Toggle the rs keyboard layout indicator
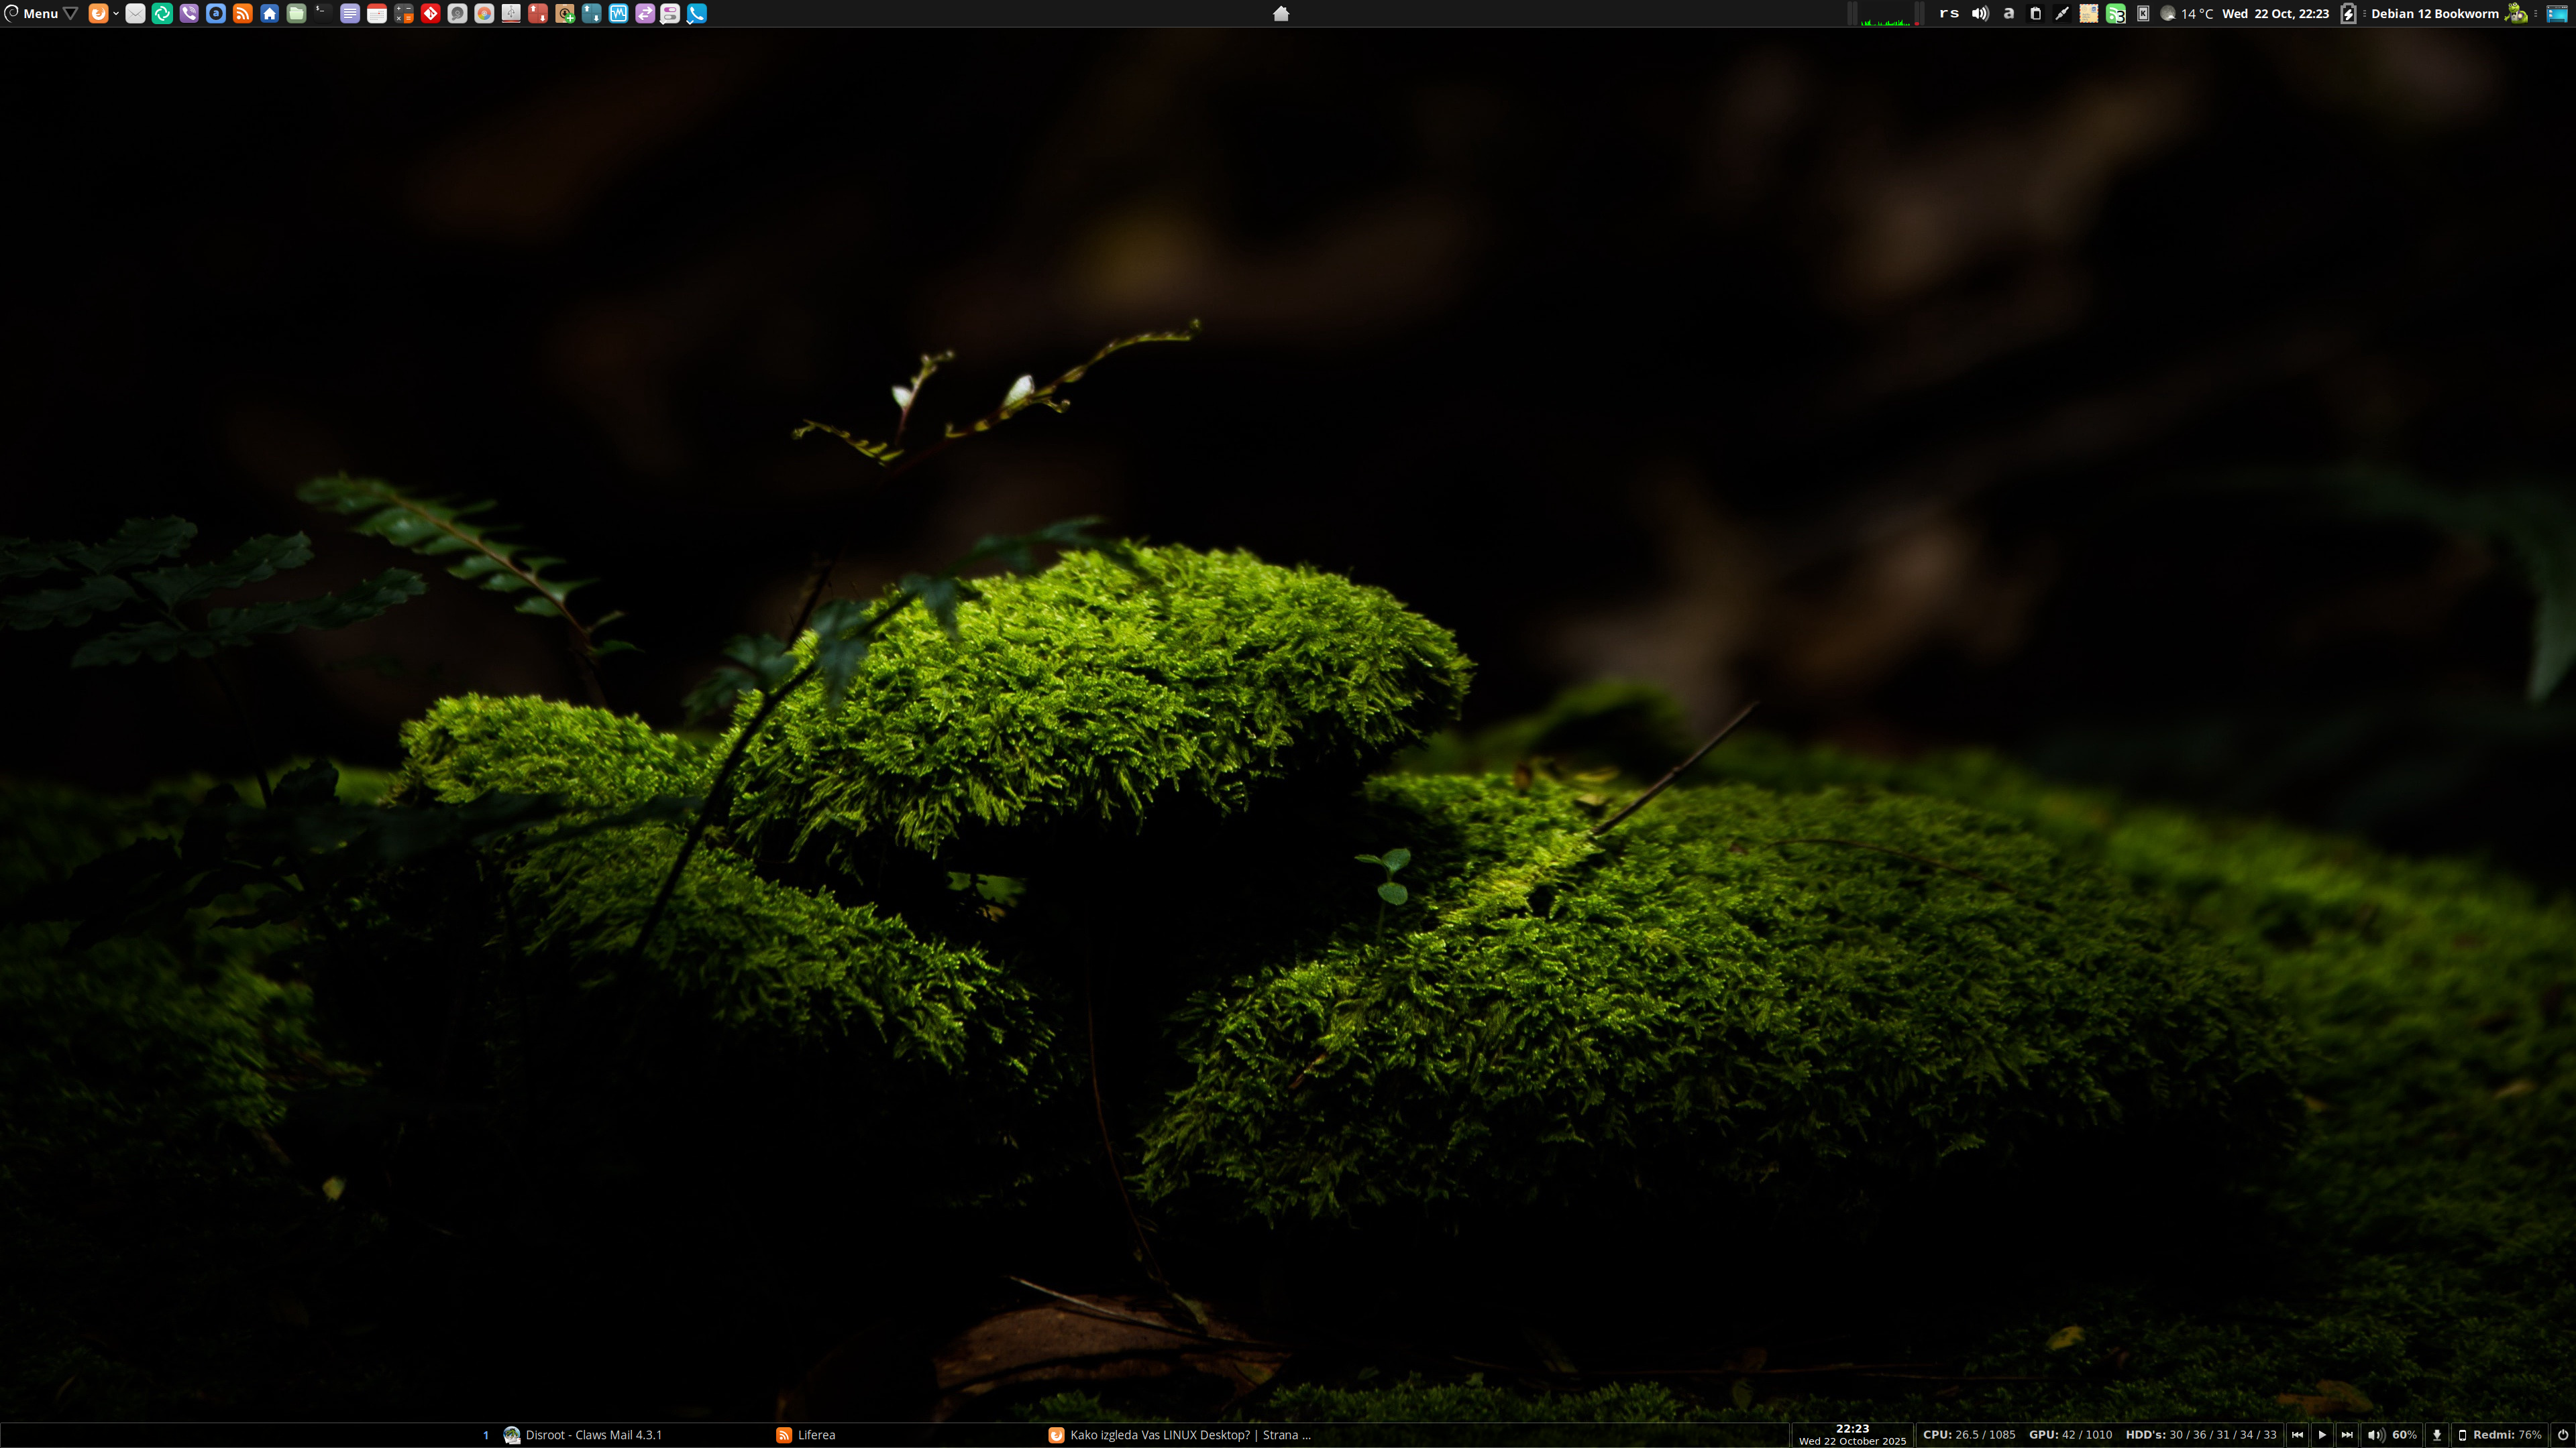Screen dimensions: 2576x1448 click(x=1949, y=14)
